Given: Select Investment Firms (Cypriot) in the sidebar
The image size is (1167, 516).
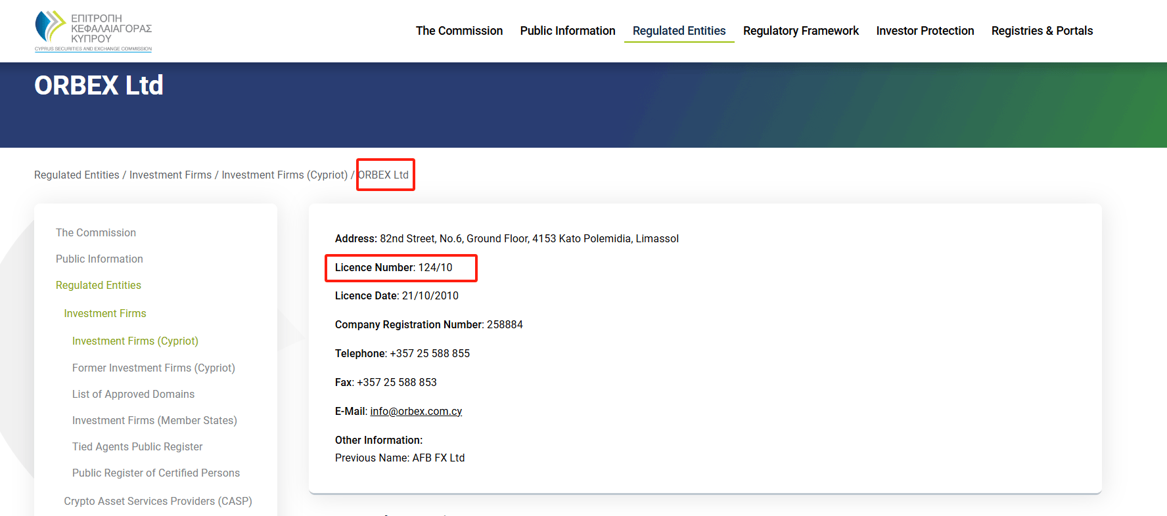Looking at the screenshot, I should click(135, 341).
